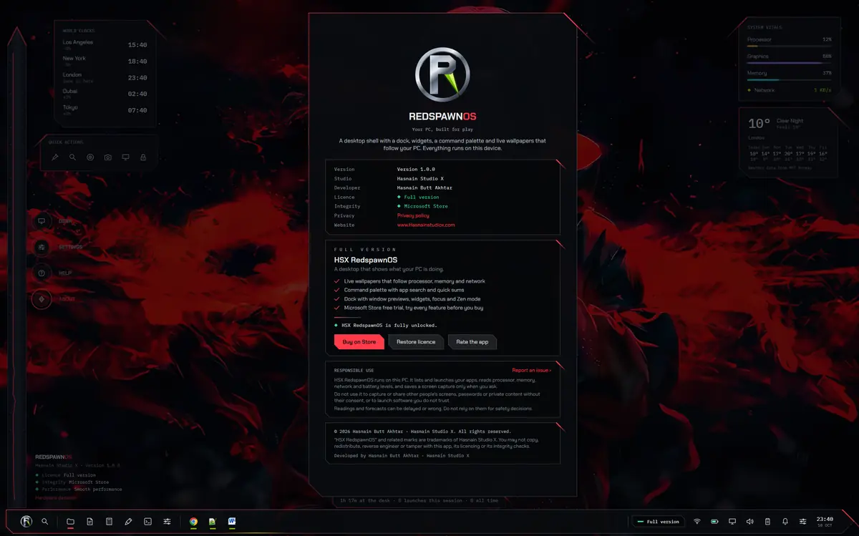Viewport: 859px width, 536px height.
Task: Open Wi-Fi status in the tray
Action: [697, 522]
